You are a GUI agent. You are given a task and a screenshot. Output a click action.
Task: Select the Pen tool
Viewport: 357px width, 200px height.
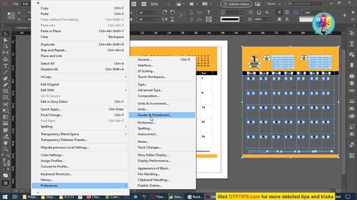[6, 79]
